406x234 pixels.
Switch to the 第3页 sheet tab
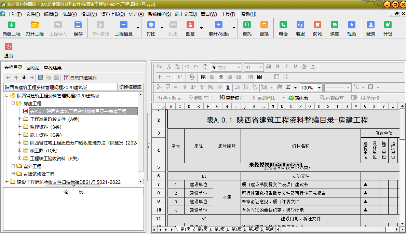click(219, 229)
